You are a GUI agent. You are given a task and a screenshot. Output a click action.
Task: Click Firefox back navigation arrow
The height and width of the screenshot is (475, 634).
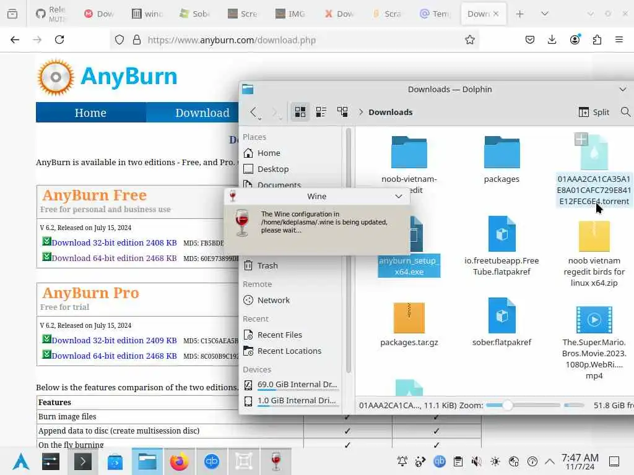click(15, 40)
